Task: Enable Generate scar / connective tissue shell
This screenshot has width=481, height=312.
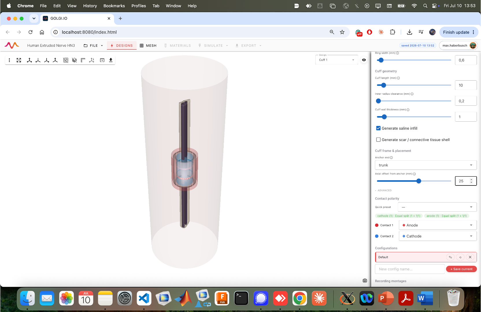Action: 378,140
